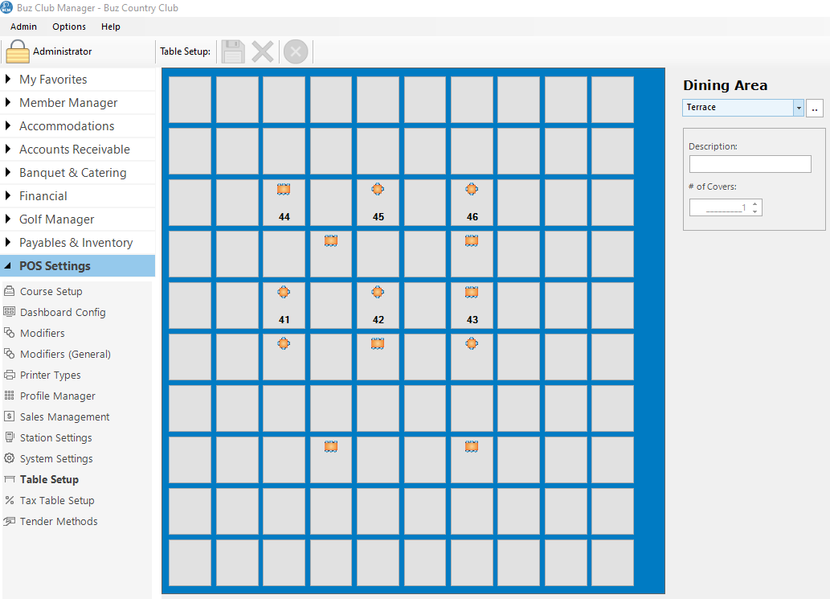Click the Administrator padlock icon

point(18,51)
